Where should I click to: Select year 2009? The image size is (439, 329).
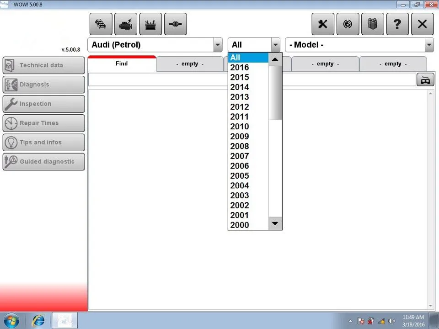[x=248, y=136]
